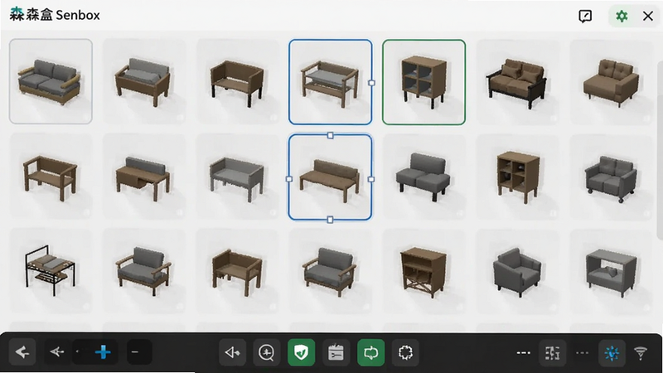Screen dimensions: 663x373
Task: Click the faint gray dashes icon
Action: pyautogui.click(x=583, y=353)
